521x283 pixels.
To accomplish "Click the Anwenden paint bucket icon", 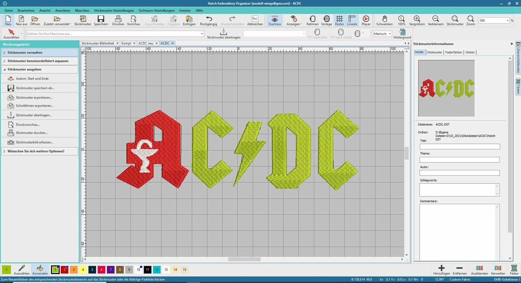I will click(40, 270).
